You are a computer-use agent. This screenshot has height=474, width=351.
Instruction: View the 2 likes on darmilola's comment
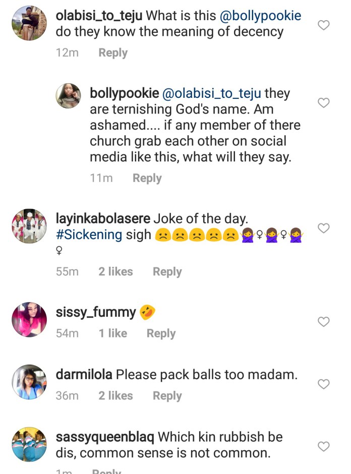tap(115, 396)
